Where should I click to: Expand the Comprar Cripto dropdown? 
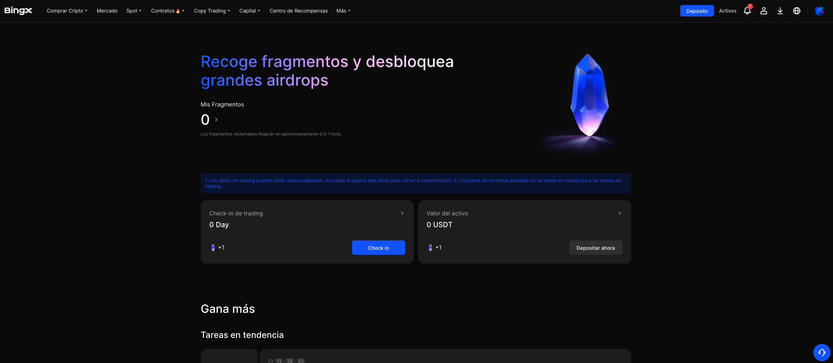click(x=67, y=11)
